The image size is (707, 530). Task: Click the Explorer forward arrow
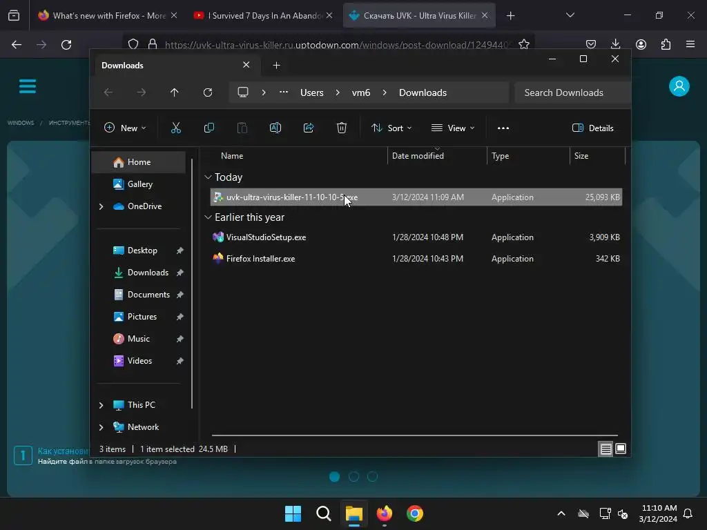[x=142, y=92]
